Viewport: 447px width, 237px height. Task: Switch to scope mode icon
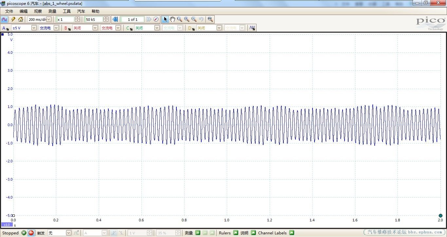tap(4, 19)
